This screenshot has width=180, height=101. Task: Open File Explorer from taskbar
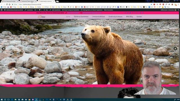click(15, 100)
